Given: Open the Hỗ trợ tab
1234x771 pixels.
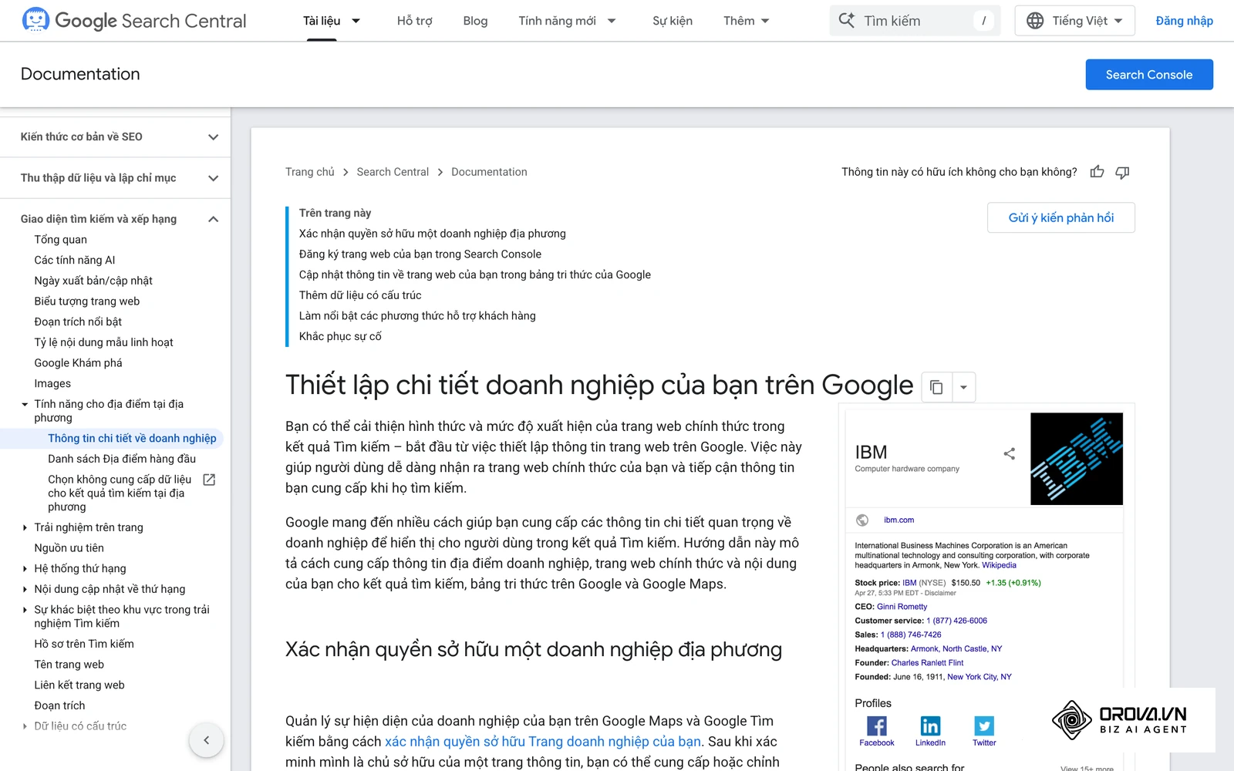Looking at the screenshot, I should point(414,21).
